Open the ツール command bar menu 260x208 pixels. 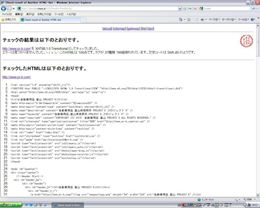tap(243, 19)
